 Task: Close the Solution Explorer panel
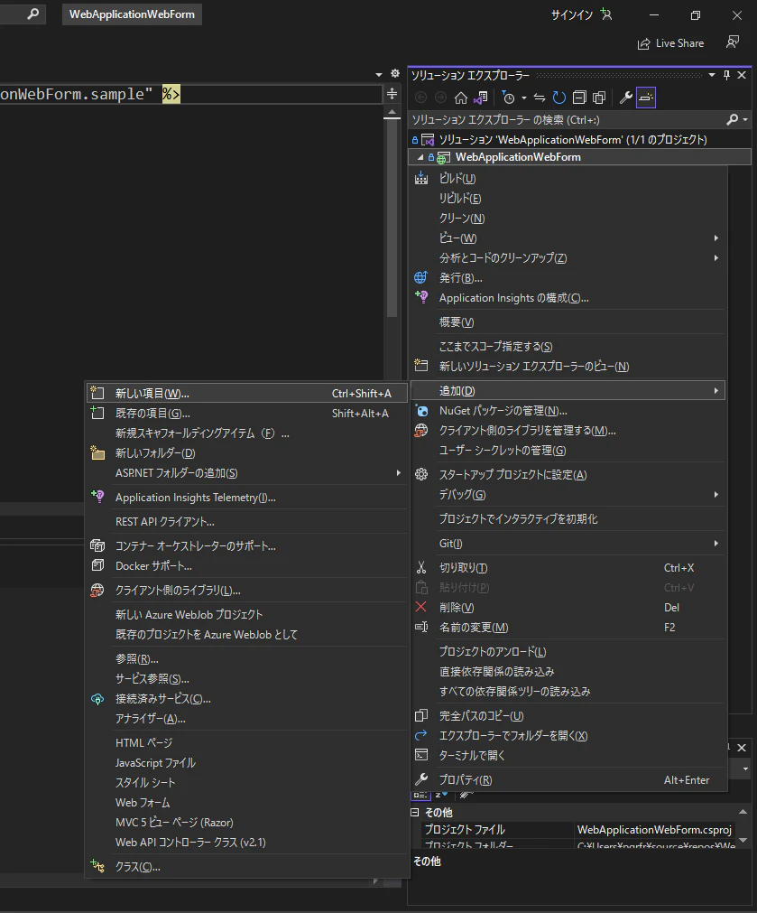[742, 75]
